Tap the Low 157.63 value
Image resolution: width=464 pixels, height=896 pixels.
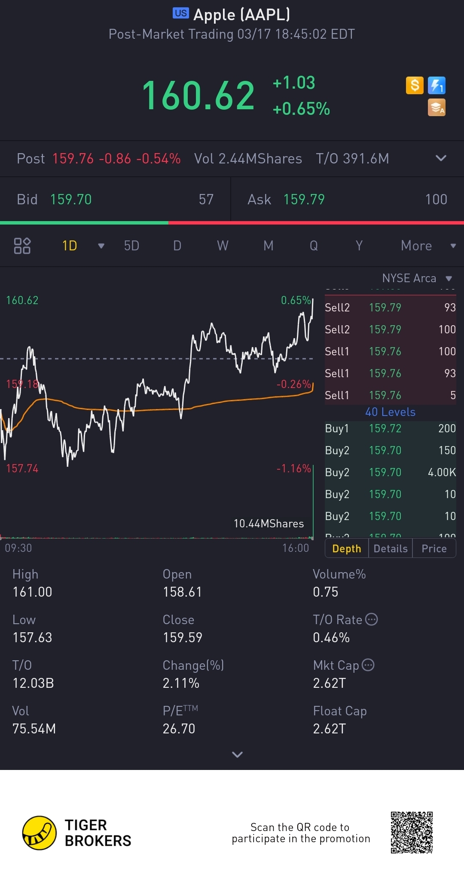point(32,637)
